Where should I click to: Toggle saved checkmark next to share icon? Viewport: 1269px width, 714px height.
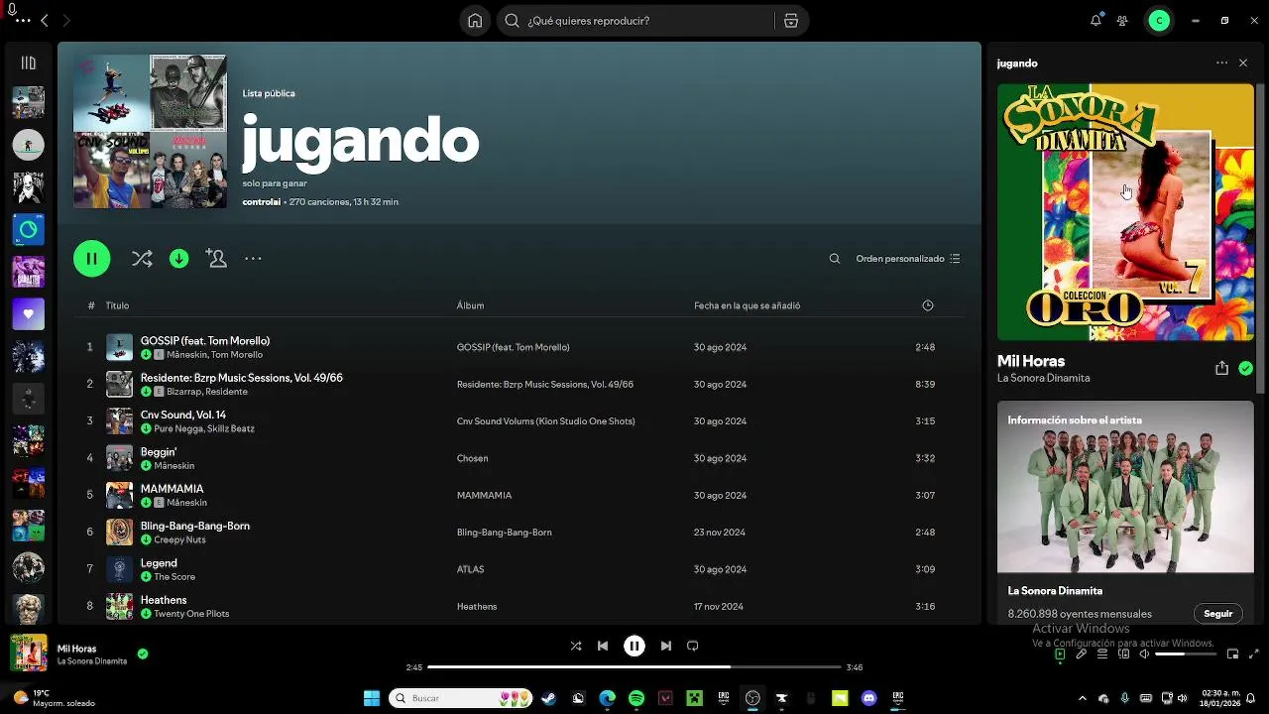[1245, 368]
